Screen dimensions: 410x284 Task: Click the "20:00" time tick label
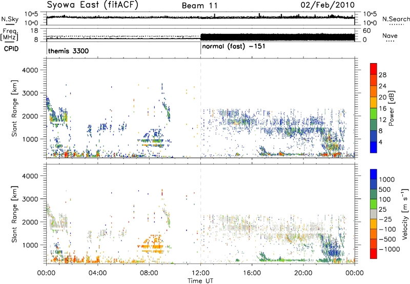tap(303, 273)
